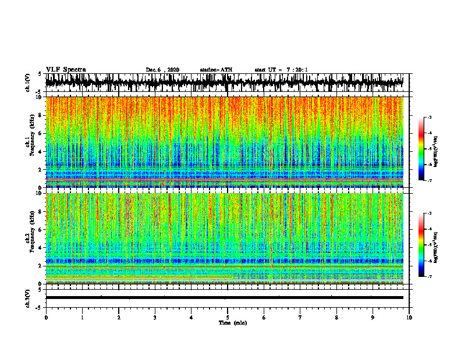
Task: Click the '-7' label on ch.1 colorbar
Action: click(430, 180)
